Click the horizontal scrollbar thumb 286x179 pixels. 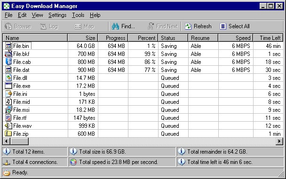pyautogui.click(x=19, y=141)
